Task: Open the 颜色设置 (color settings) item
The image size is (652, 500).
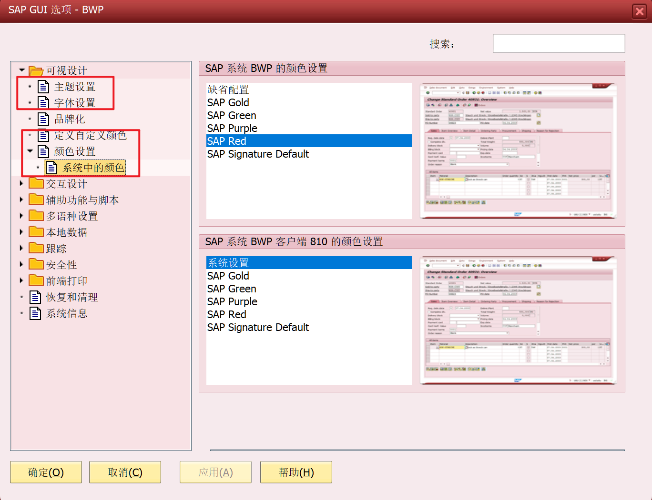Action: click(x=73, y=151)
